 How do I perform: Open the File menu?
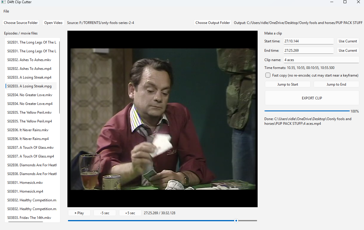point(6,11)
